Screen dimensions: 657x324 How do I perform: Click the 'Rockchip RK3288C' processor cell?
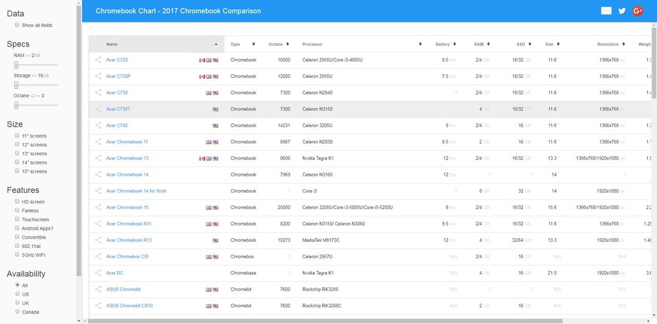[x=322, y=306]
